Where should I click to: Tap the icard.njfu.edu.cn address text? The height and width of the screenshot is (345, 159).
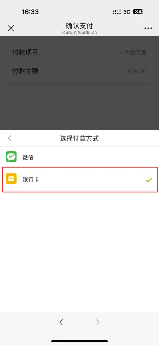pyautogui.click(x=79, y=32)
